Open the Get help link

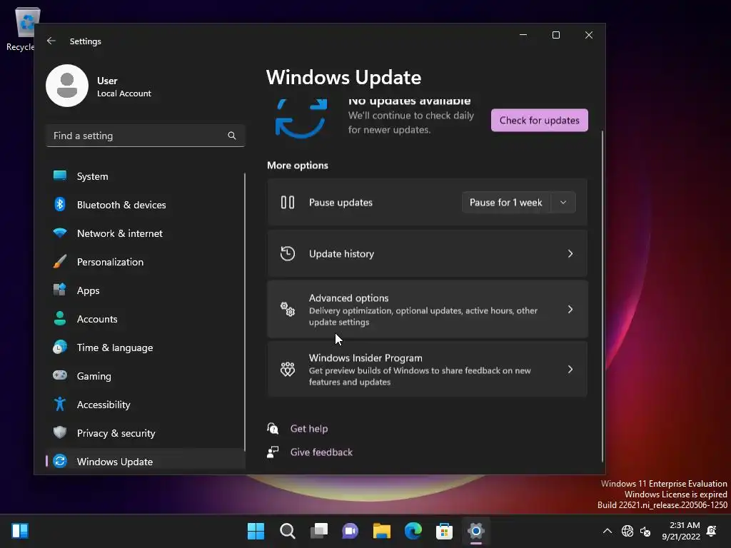tap(308, 428)
